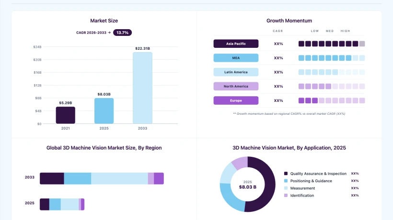Click the 2025 region bar's dark purple segment

pyautogui.click(x=45, y=204)
